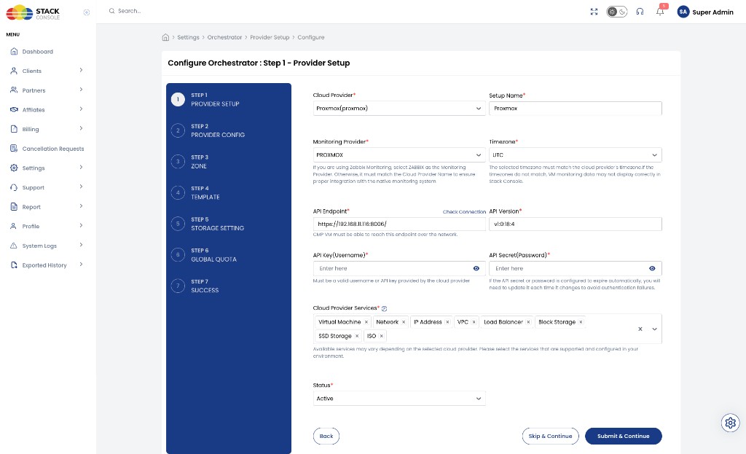Open the Cloud Provider dropdown
This screenshot has width=746, height=454.
pos(399,109)
